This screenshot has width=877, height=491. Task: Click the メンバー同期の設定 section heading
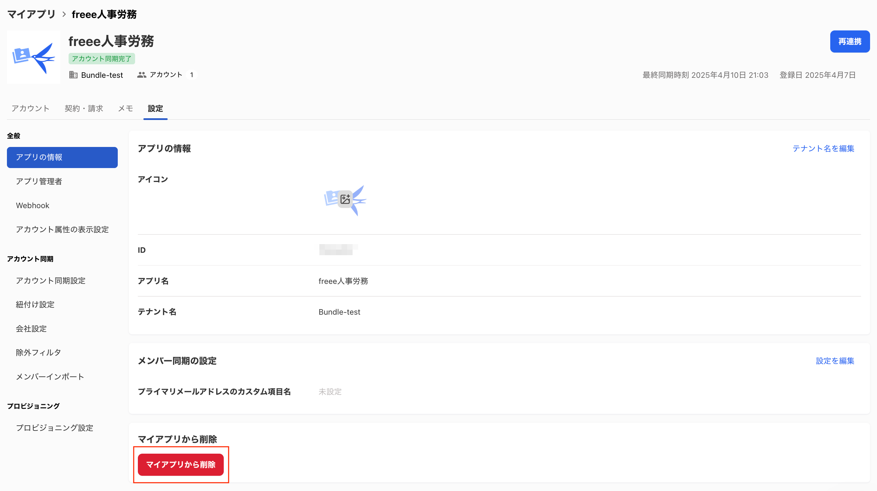coord(177,361)
